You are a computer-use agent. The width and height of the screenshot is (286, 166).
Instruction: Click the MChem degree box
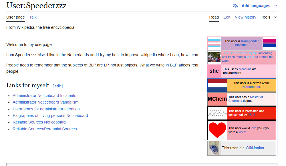(x=217, y=99)
